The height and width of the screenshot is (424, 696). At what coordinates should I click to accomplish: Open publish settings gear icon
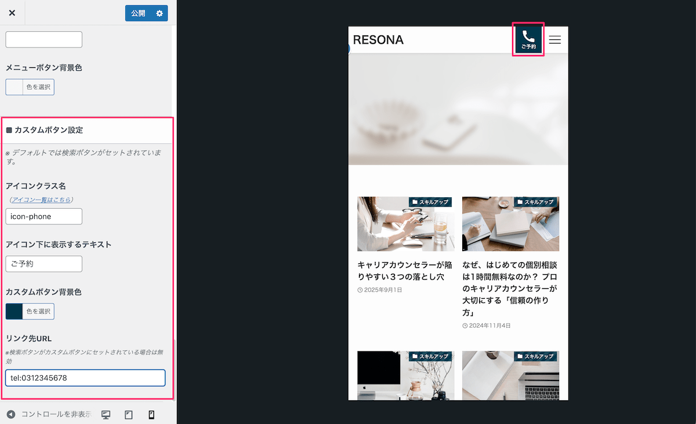point(159,13)
